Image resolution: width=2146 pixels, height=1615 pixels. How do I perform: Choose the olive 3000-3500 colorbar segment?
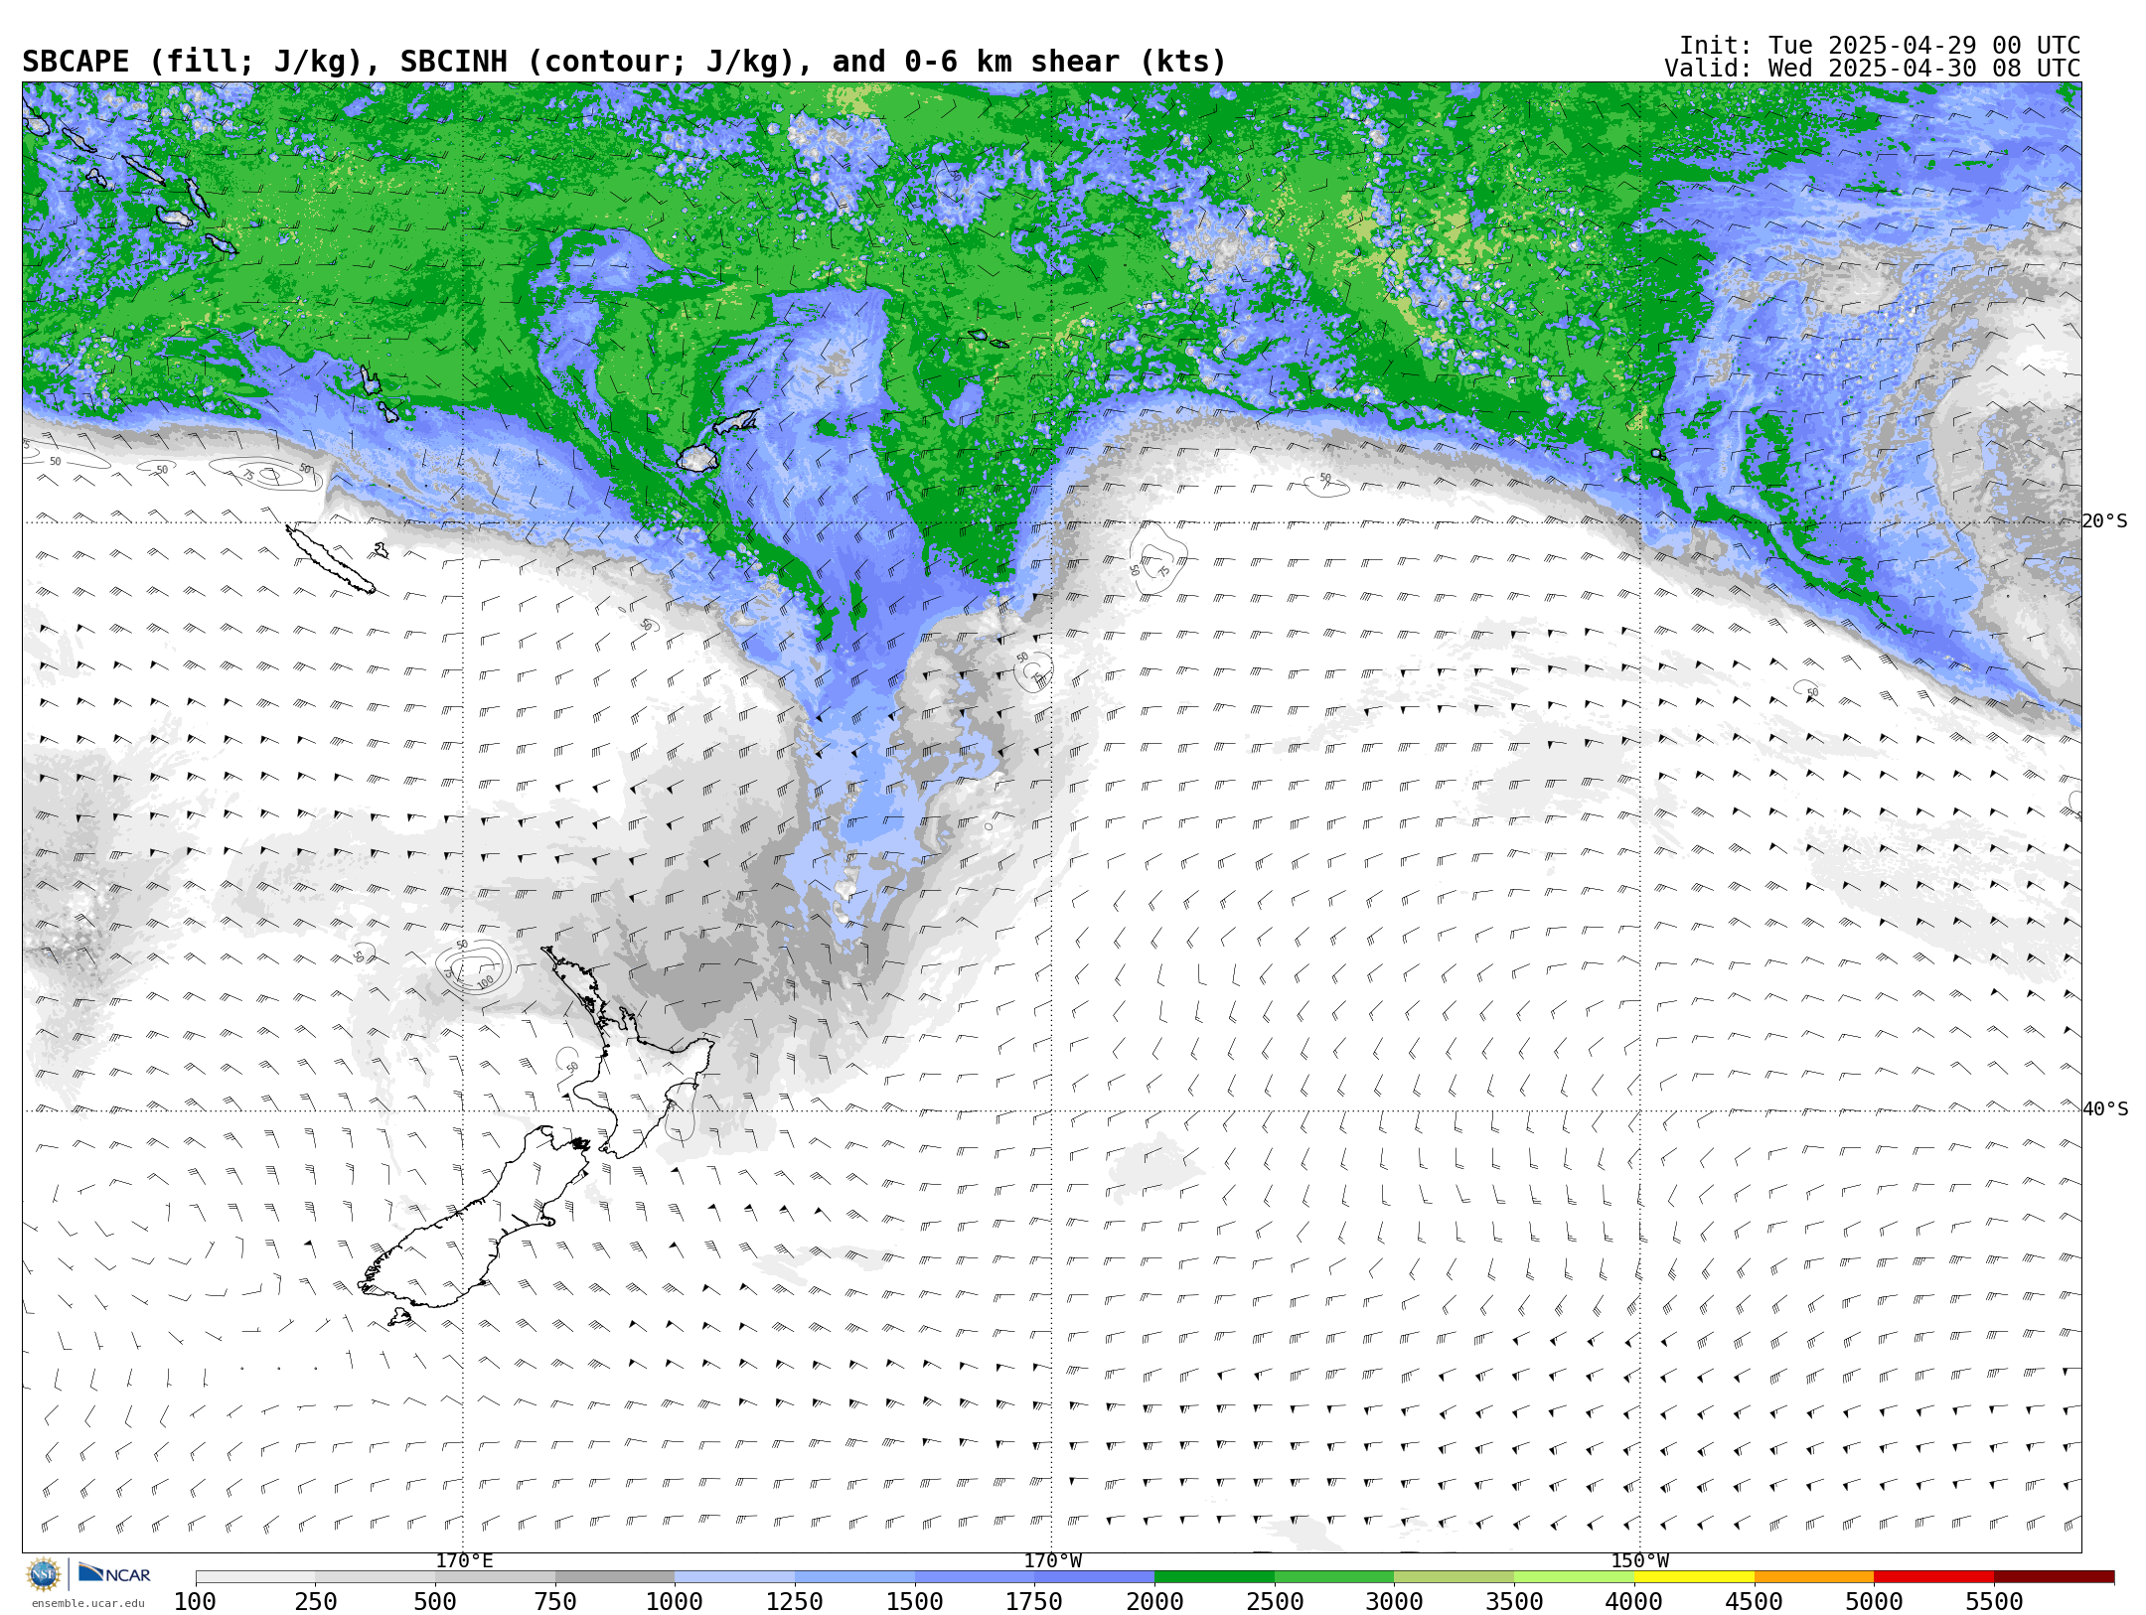pyautogui.click(x=1454, y=1577)
